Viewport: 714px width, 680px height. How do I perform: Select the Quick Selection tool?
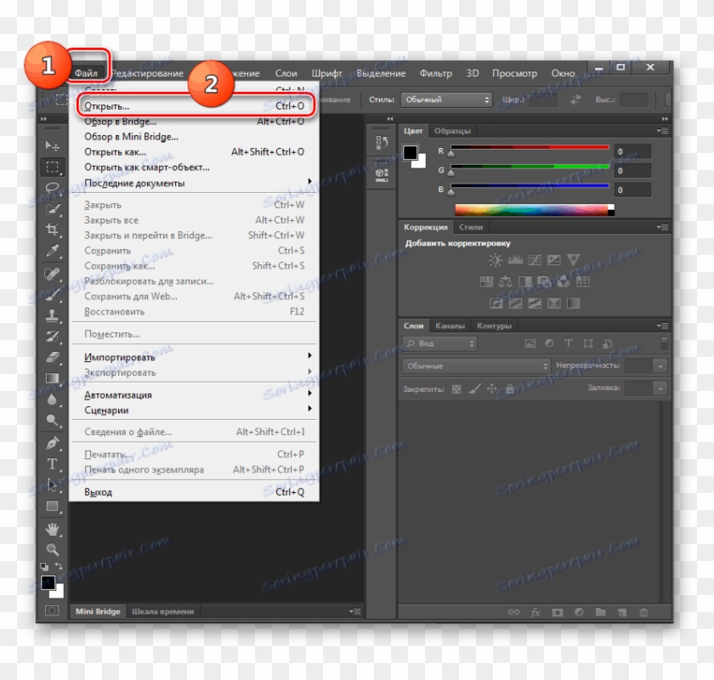click(x=53, y=209)
